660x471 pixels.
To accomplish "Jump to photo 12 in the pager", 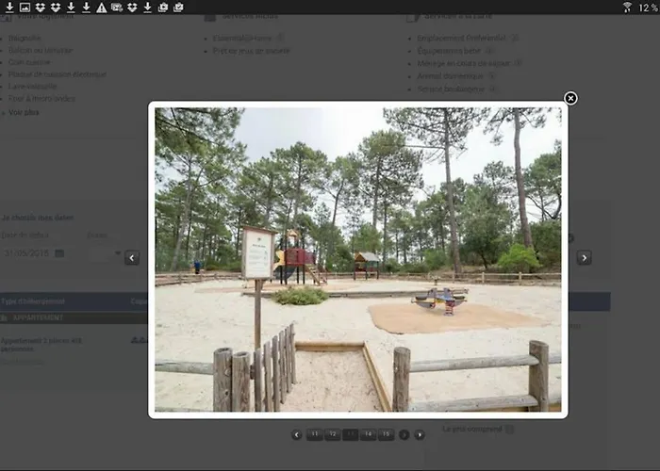I will tap(333, 434).
